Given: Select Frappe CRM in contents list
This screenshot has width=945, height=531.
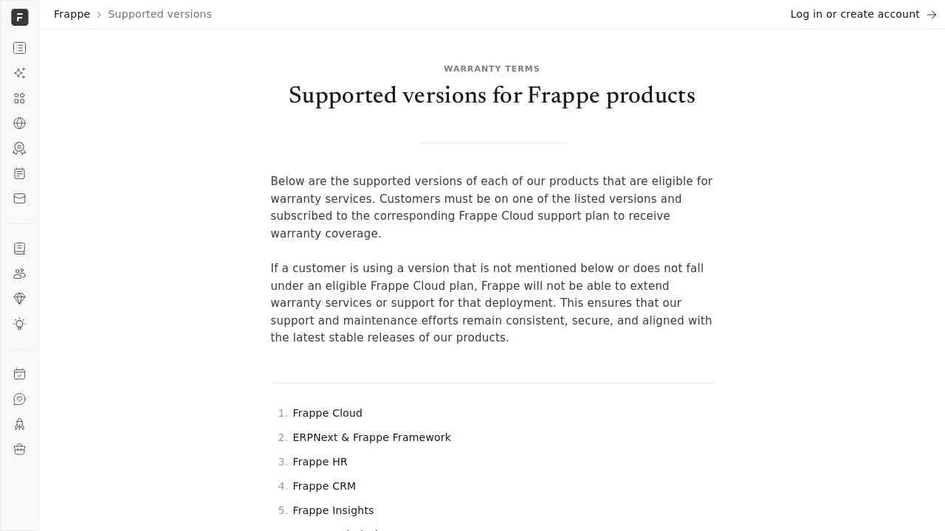Looking at the screenshot, I should (x=324, y=486).
